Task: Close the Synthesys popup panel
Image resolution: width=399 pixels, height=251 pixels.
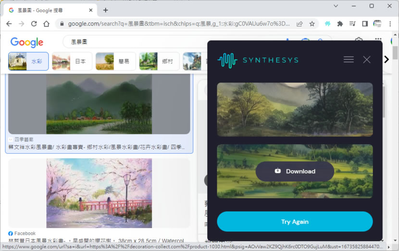Action: (x=367, y=59)
